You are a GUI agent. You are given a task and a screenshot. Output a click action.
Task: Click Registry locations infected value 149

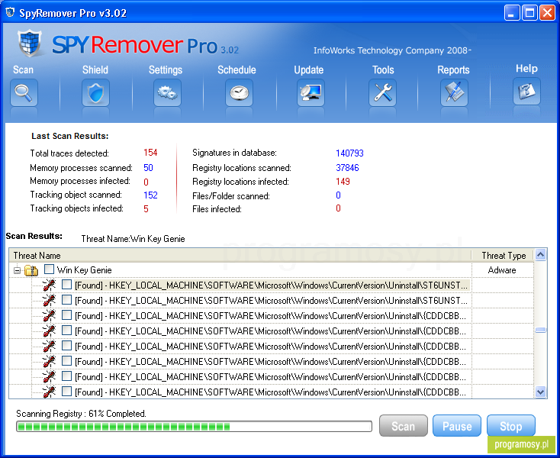[x=343, y=182]
